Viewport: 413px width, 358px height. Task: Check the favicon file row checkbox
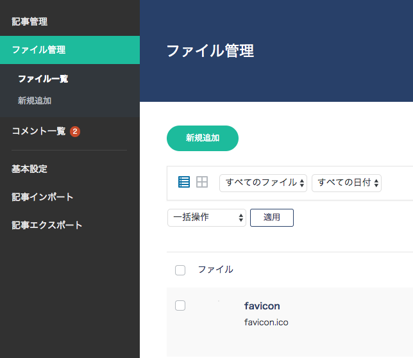pyautogui.click(x=180, y=305)
